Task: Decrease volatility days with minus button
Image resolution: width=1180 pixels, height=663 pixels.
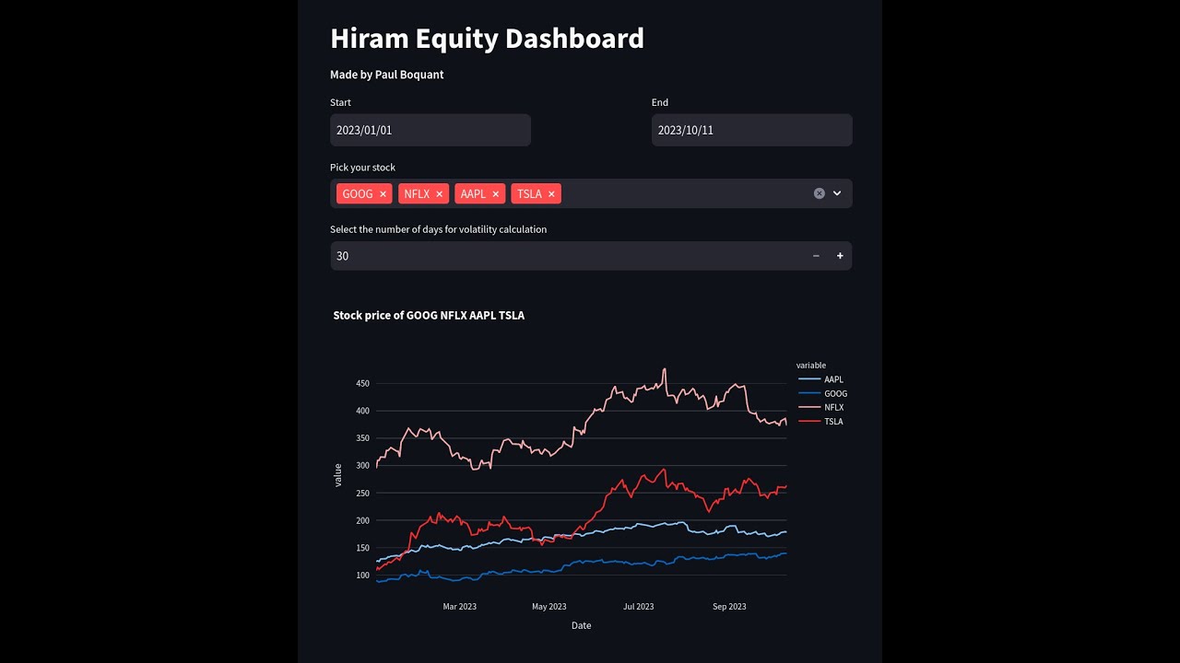Action: click(816, 256)
